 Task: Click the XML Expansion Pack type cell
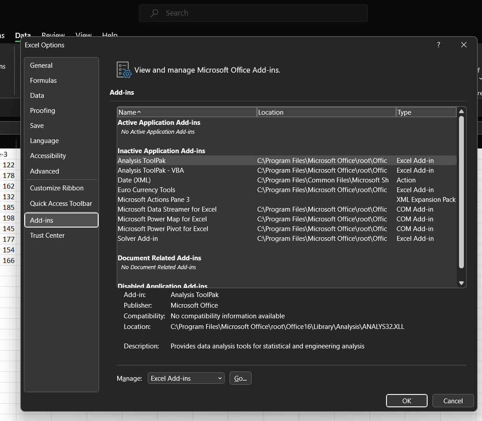click(426, 200)
